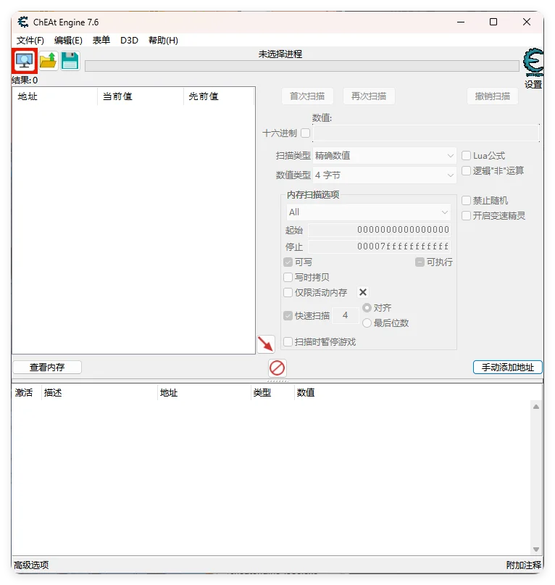Enable the 扫描时暂停游戏 checkbox
555x585 pixels.
288,341
